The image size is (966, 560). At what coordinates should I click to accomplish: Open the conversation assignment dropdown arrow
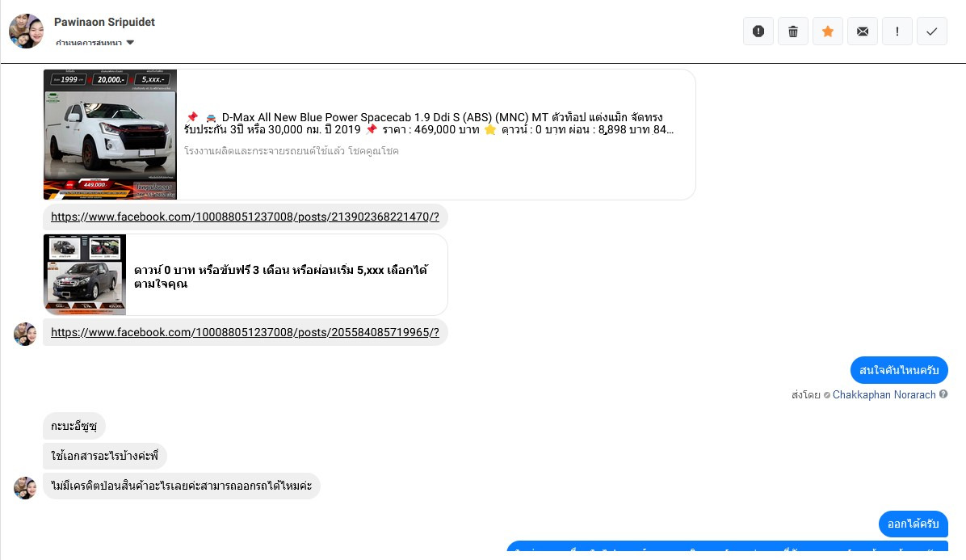pyautogui.click(x=130, y=43)
